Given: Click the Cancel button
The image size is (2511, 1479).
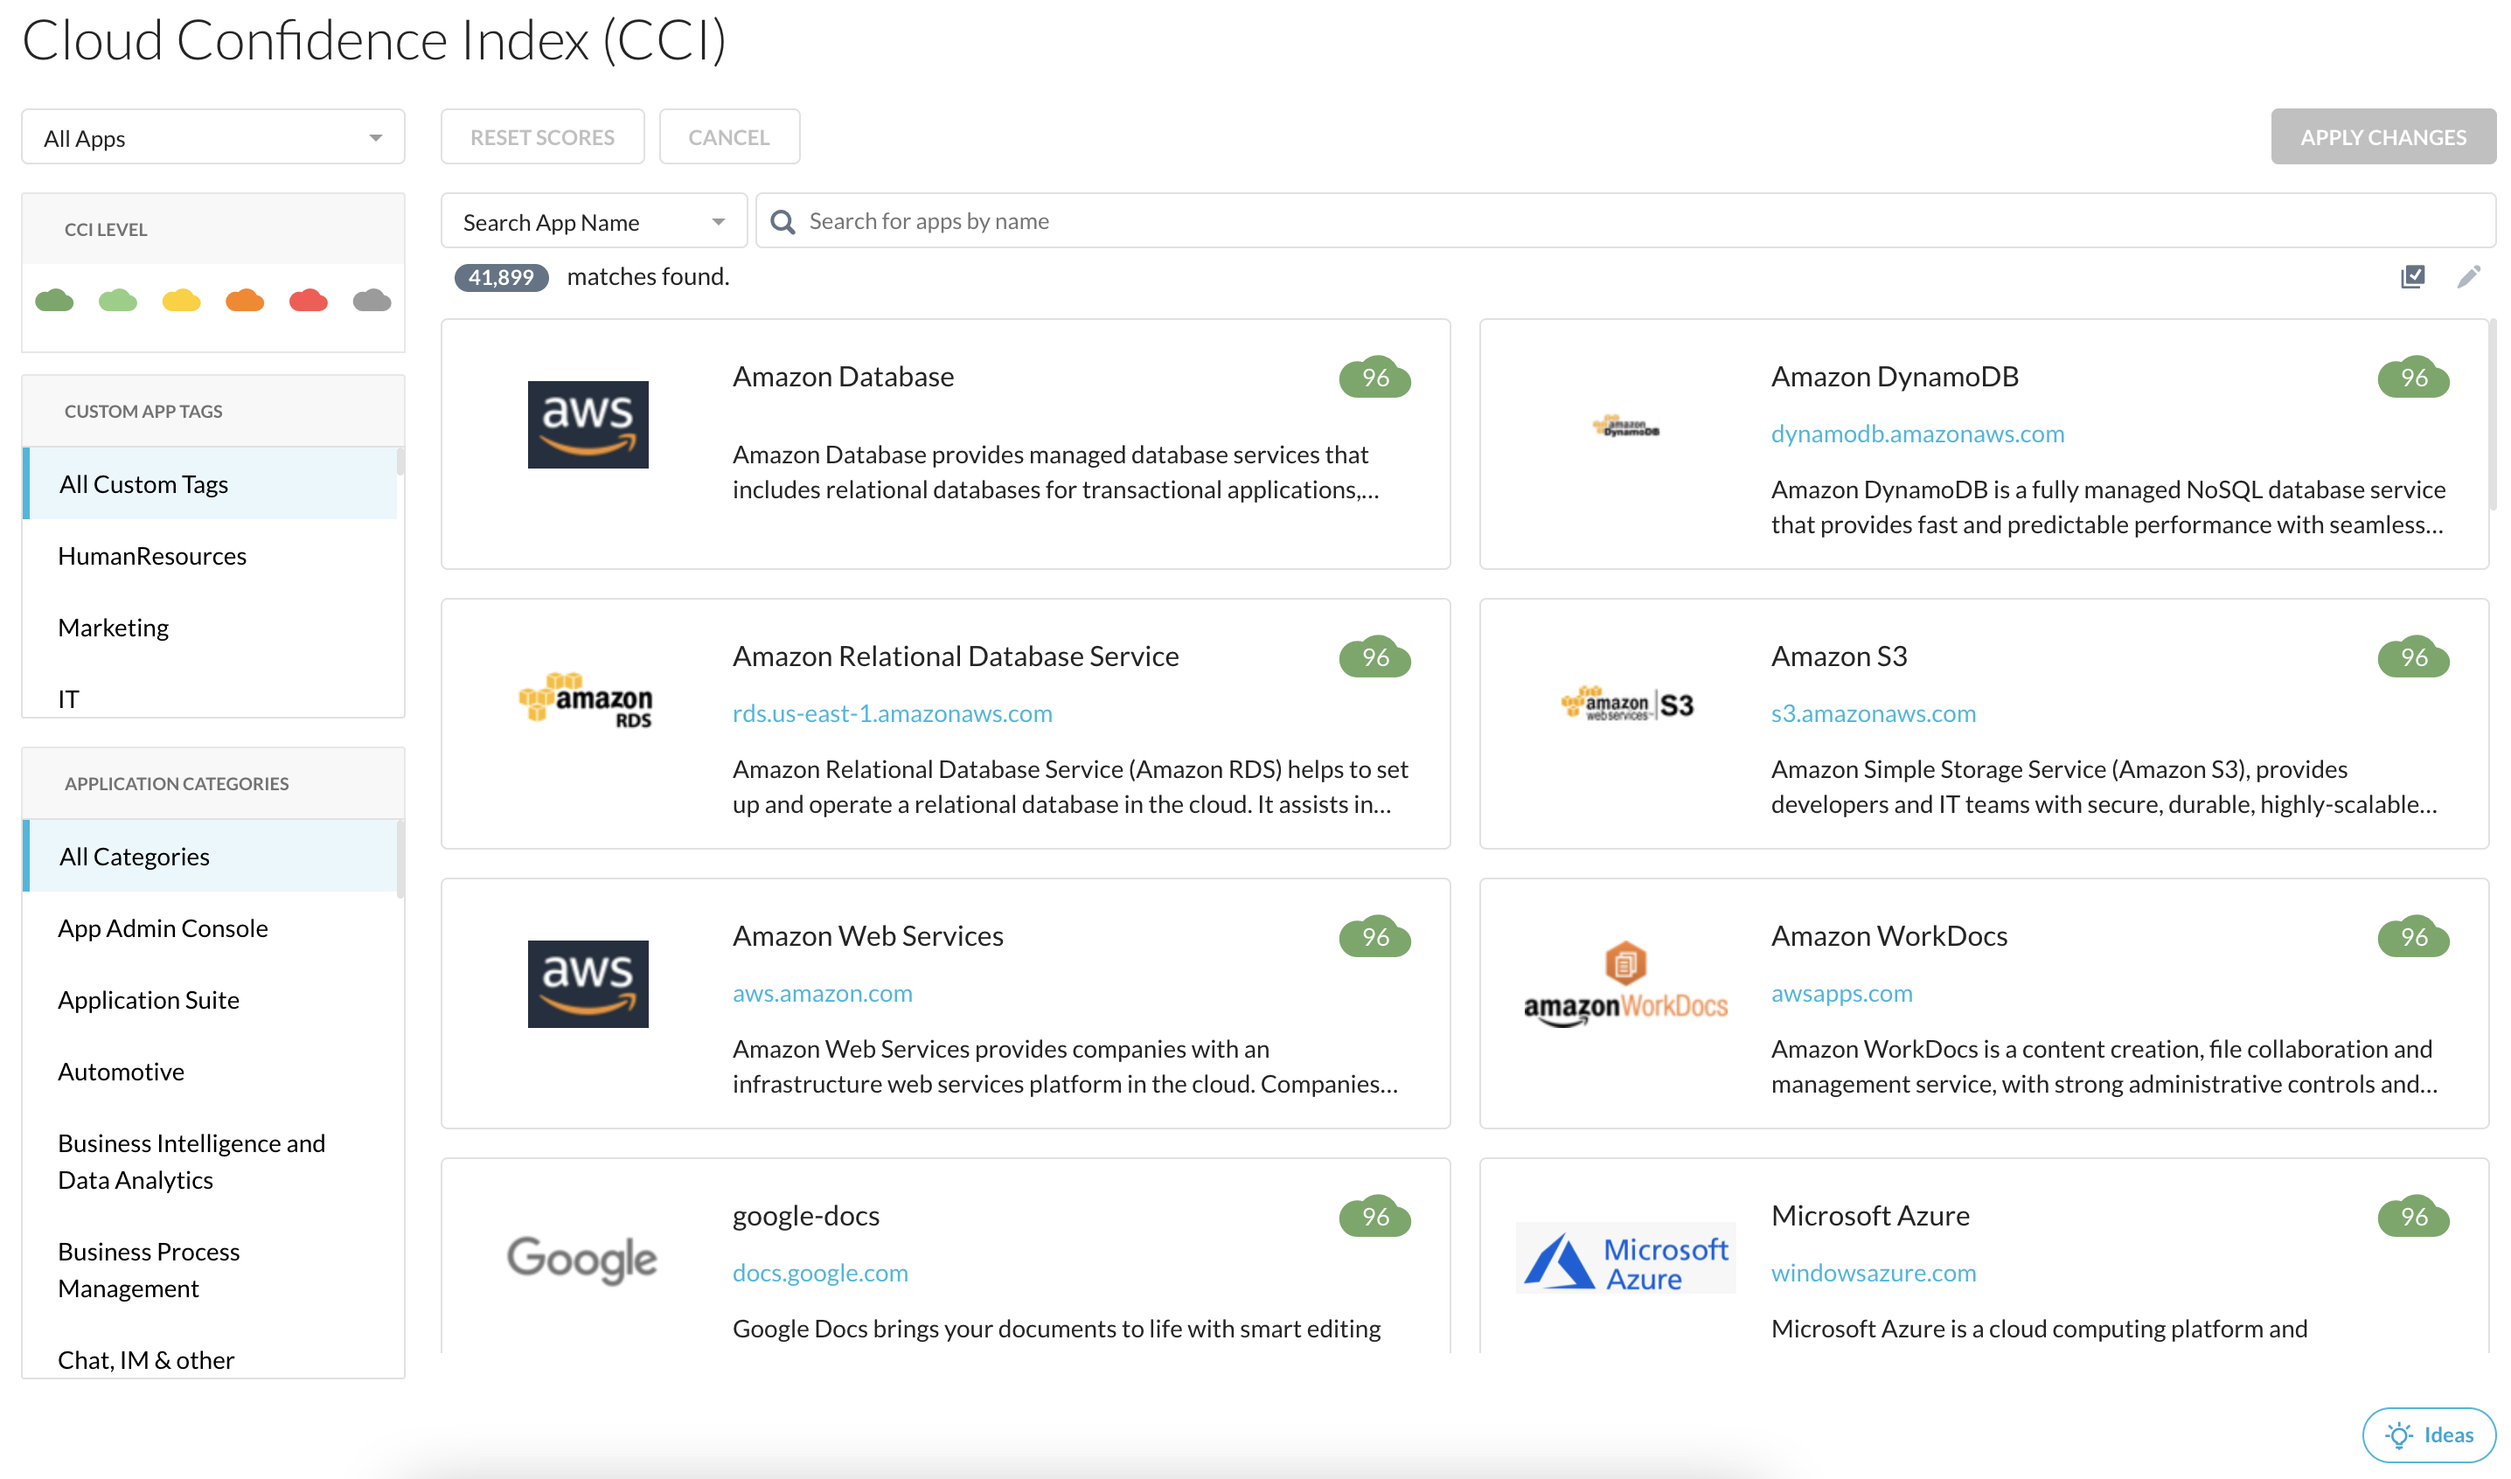Looking at the screenshot, I should 728,137.
